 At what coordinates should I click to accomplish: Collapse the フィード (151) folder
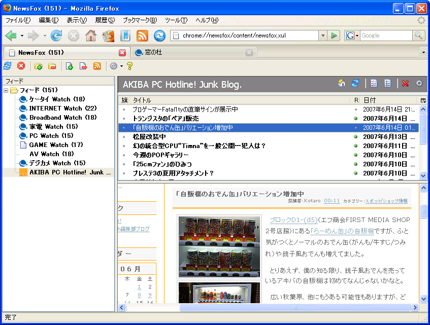coord(6,90)
